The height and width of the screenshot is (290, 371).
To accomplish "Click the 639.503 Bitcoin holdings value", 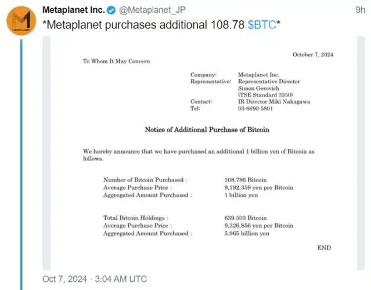I will point(246,217).
